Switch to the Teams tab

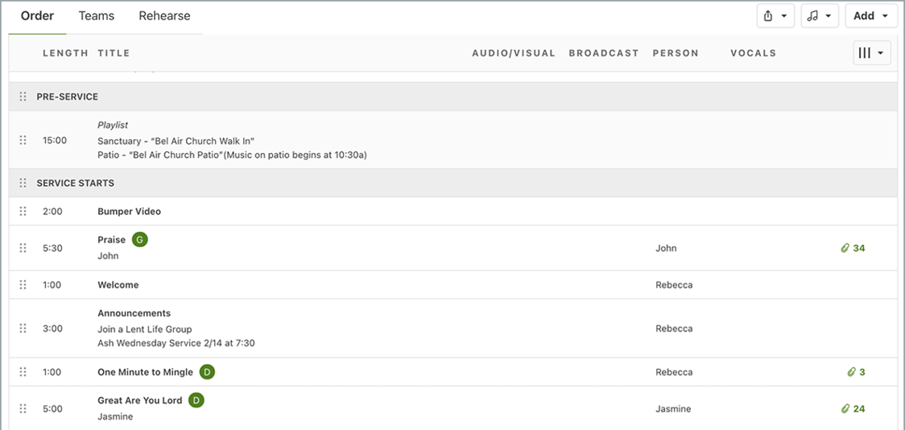click(97, 16)
